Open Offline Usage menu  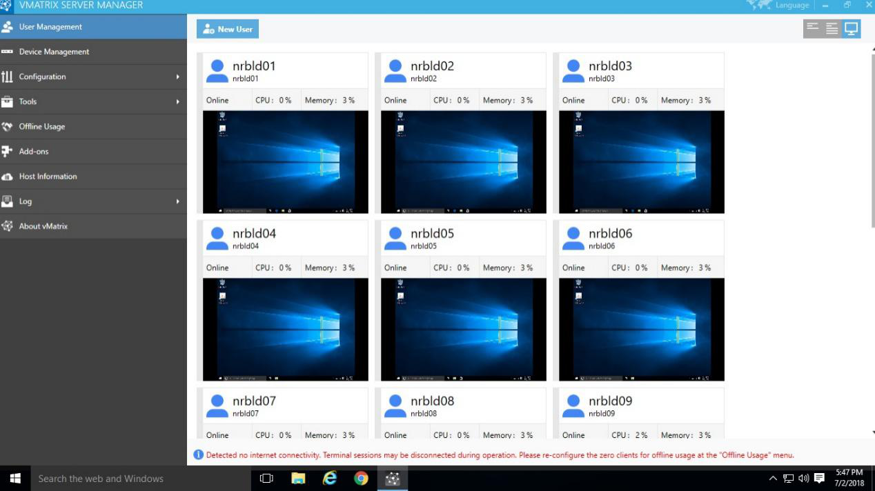tap(93, 126)
